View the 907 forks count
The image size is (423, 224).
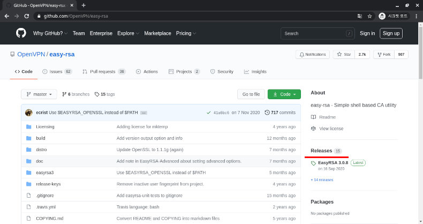pos(401,55)
